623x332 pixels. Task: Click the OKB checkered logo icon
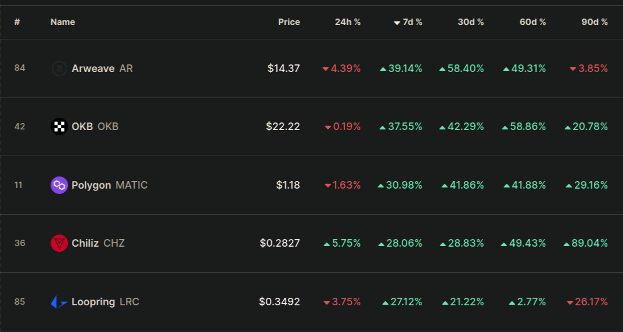point(59,127)
